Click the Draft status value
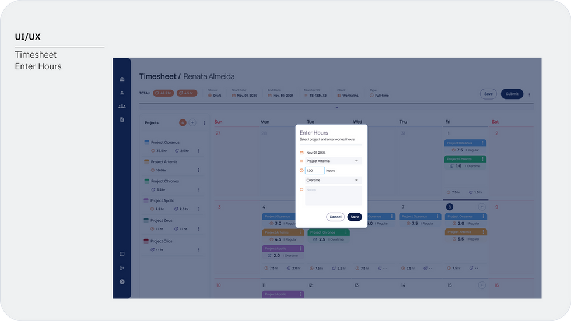 pos(217,96)
